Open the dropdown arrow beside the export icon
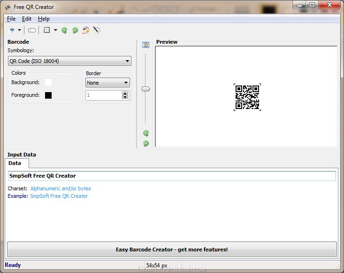 coord(20,30)
